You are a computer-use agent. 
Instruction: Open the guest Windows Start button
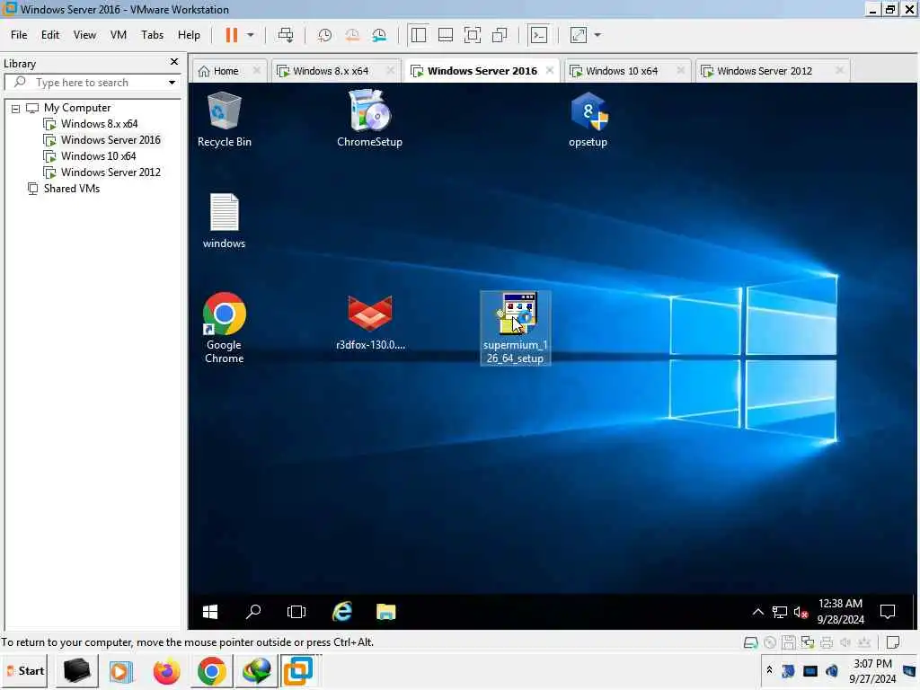tap(210, 612)
